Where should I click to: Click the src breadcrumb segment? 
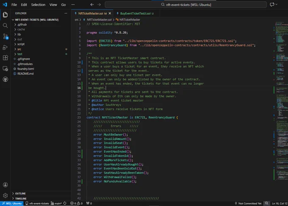pyautogui.click(x=77, y=19)
